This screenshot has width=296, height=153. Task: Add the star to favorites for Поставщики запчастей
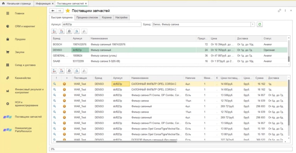tap(68, 11)
